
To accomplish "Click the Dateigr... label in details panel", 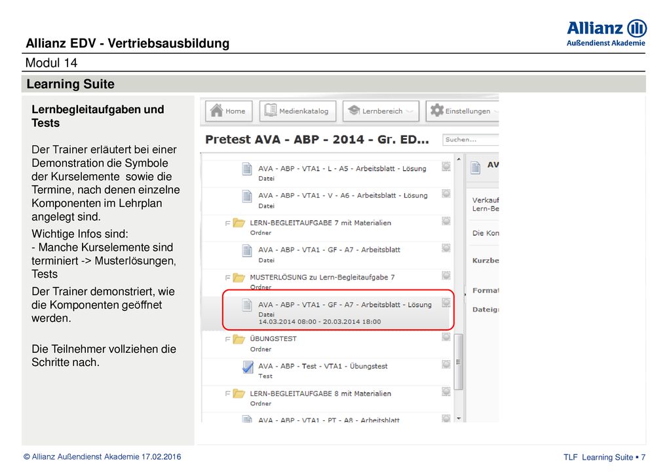I will tap(486, 310).
